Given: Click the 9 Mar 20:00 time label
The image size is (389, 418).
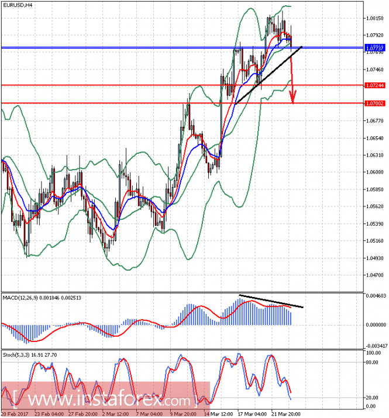Looking at the screenshot, I should (183, 414).
